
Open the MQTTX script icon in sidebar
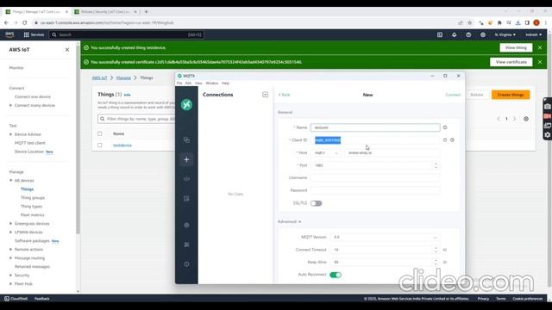coord(186,179)
